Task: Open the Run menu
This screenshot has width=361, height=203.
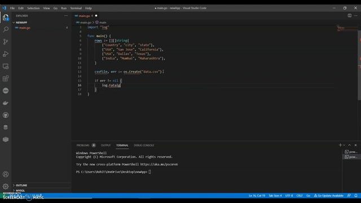Action: coord(64,8)
